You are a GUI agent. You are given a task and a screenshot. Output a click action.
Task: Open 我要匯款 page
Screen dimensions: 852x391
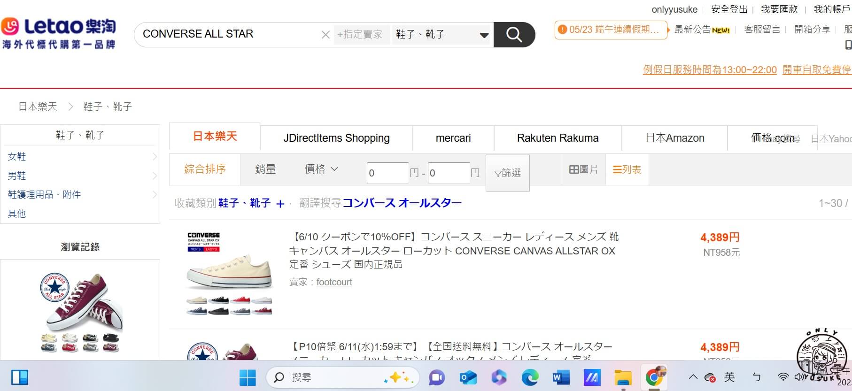(779, 9)
